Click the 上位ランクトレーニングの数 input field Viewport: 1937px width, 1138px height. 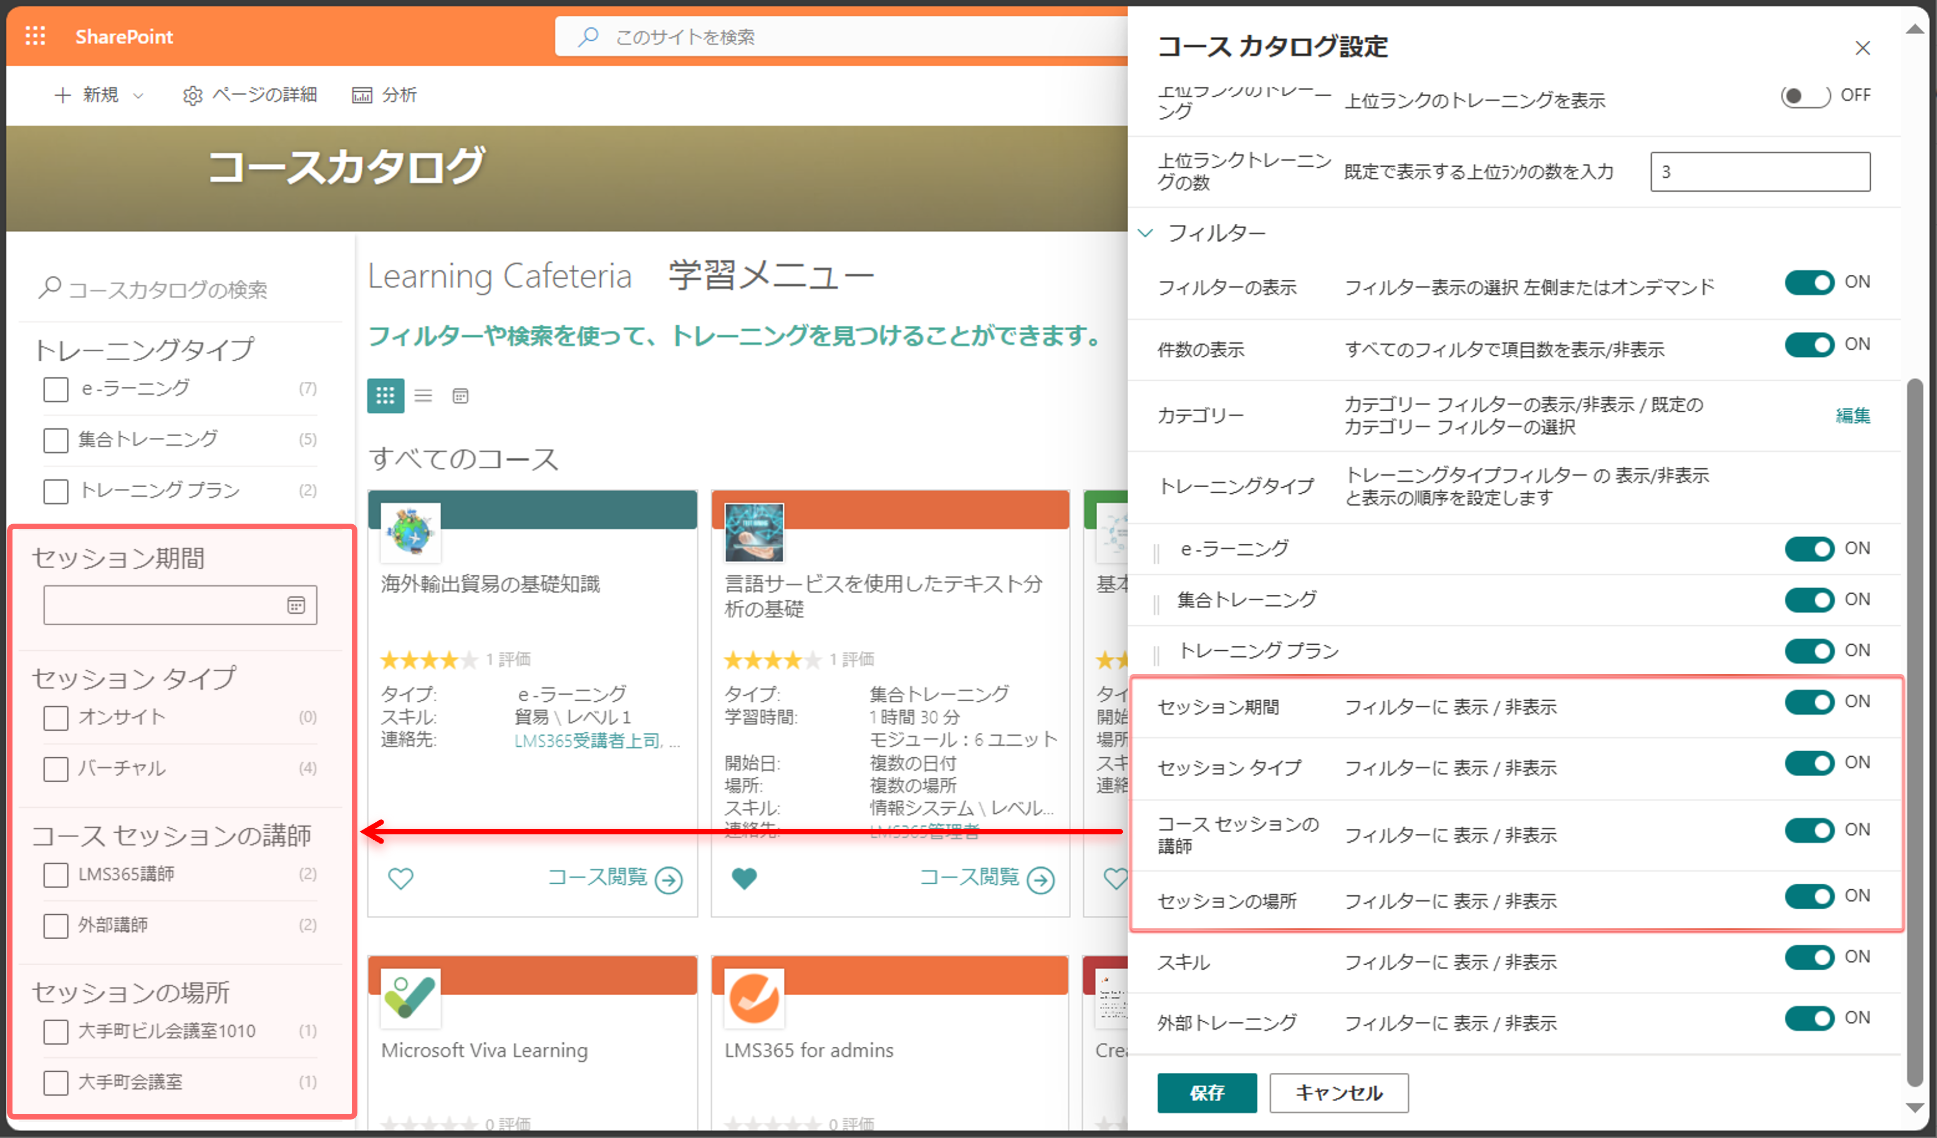(x=1760, y=172)
